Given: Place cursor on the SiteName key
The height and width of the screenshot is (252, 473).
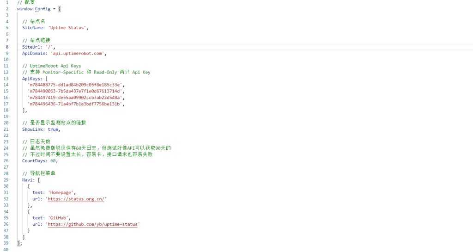Looking at the screenshot, I should click(33, 28).
